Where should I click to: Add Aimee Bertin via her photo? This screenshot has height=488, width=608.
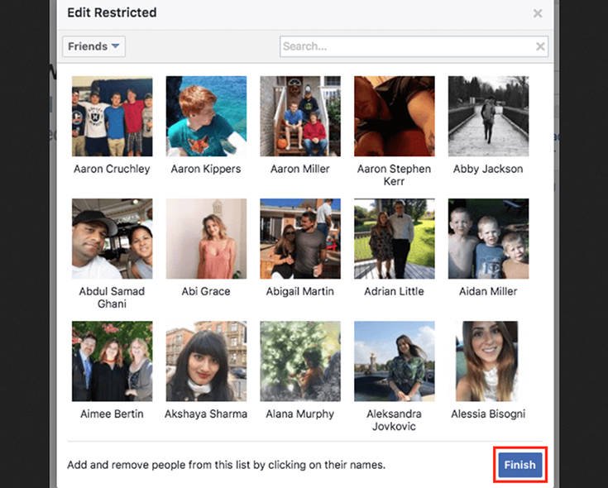pyautogui.click(x=112, y=361)
